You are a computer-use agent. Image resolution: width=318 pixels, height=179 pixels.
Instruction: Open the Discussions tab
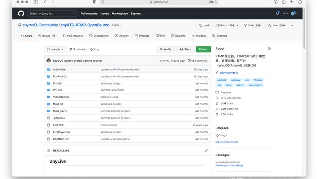tap(99, 36)
